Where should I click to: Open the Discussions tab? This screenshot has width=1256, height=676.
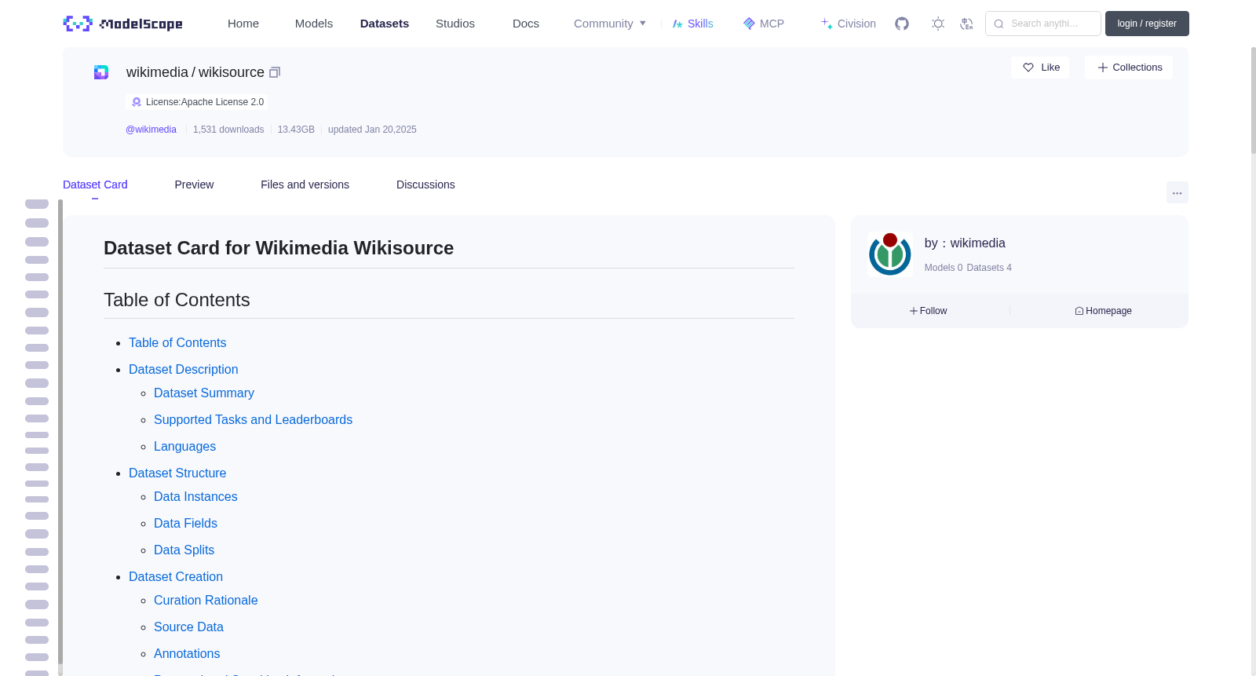pyautogui.click(x=425, y=185)
